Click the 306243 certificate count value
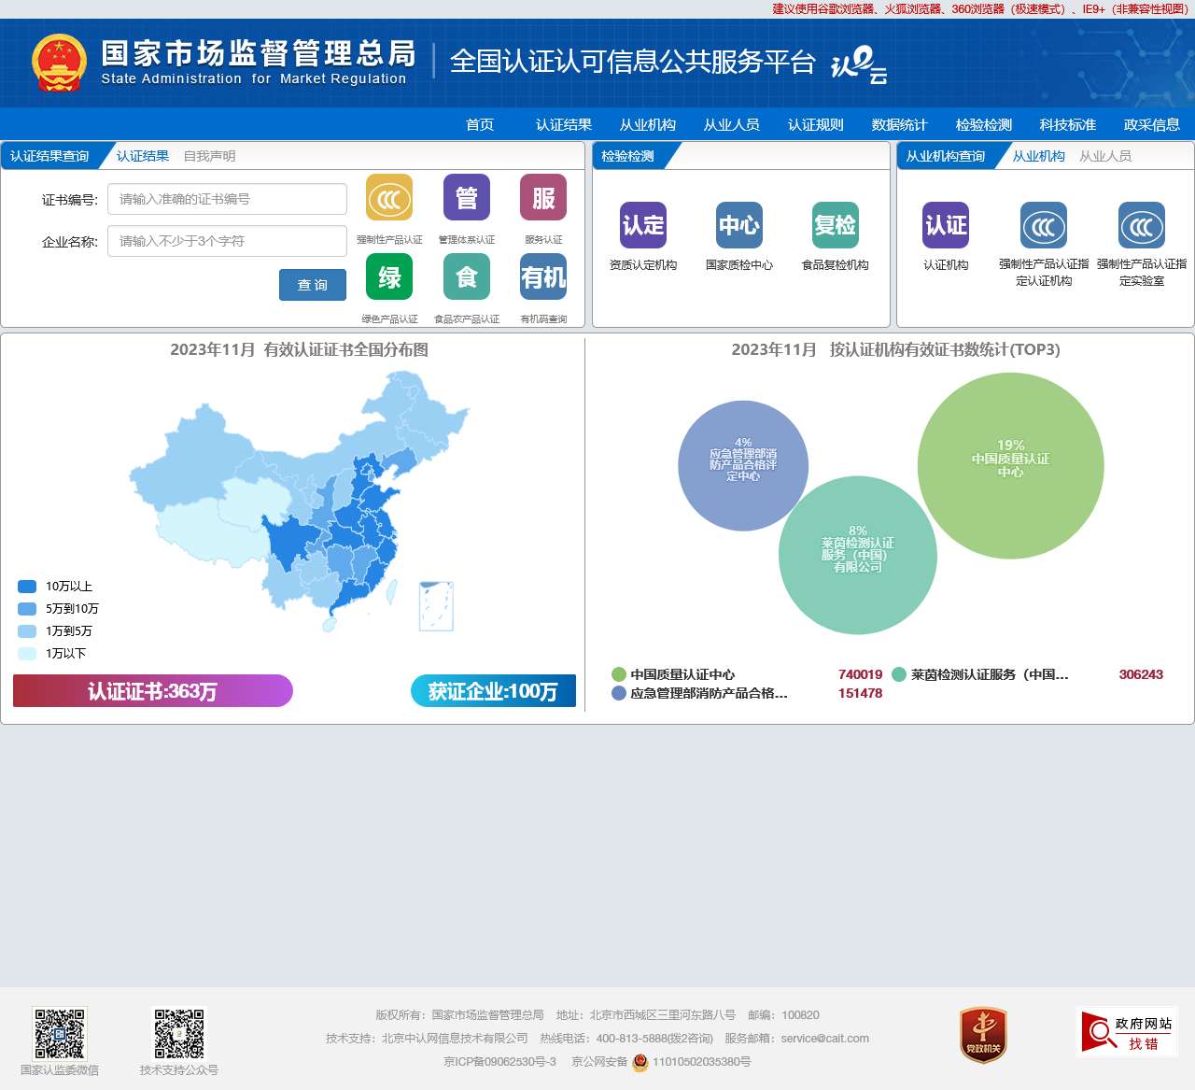This screenshot has height=1090, width=1195. click(x=1141, y=674)
